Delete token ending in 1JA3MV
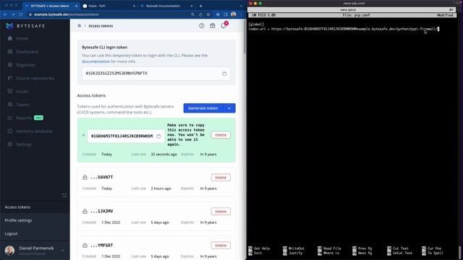Image resolution: width=463 pixels, height=260 pixels. pos(221,212)
